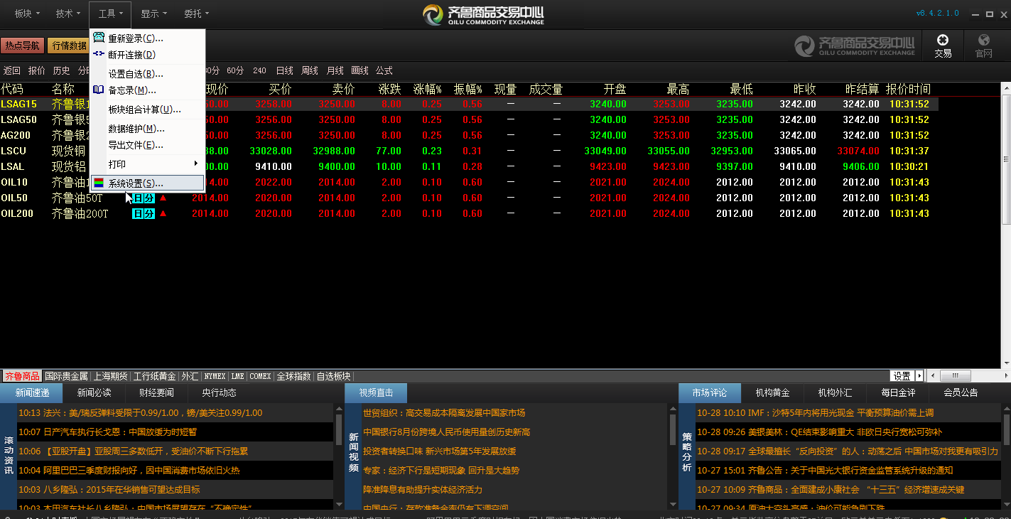This screenshot has width=1011, height=519.
Task: Click the scrollbar thumb of the 滚动资讯 news list
Action: tap(339, 429)
